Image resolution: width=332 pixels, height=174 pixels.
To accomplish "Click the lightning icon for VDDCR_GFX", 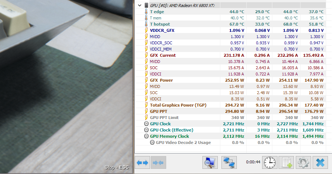I will click(x=146, y=30).
